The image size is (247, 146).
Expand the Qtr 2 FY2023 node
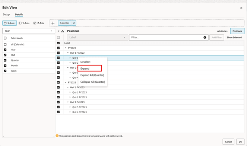pyautogui.click(x=70, y=97)
